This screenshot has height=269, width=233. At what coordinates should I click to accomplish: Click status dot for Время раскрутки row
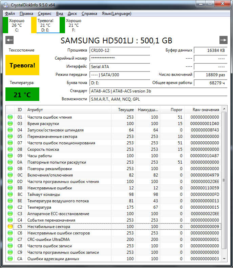coord(10,124)
